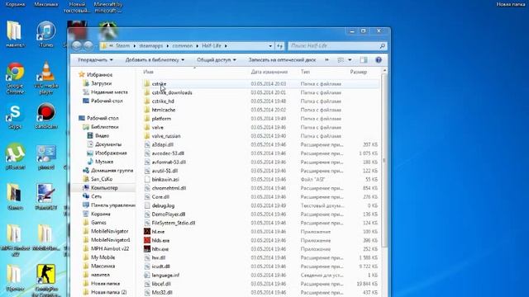Screen dimensions: 529x297
Task: Open the cstrike_downloads folder
Action: click(172, 92)
